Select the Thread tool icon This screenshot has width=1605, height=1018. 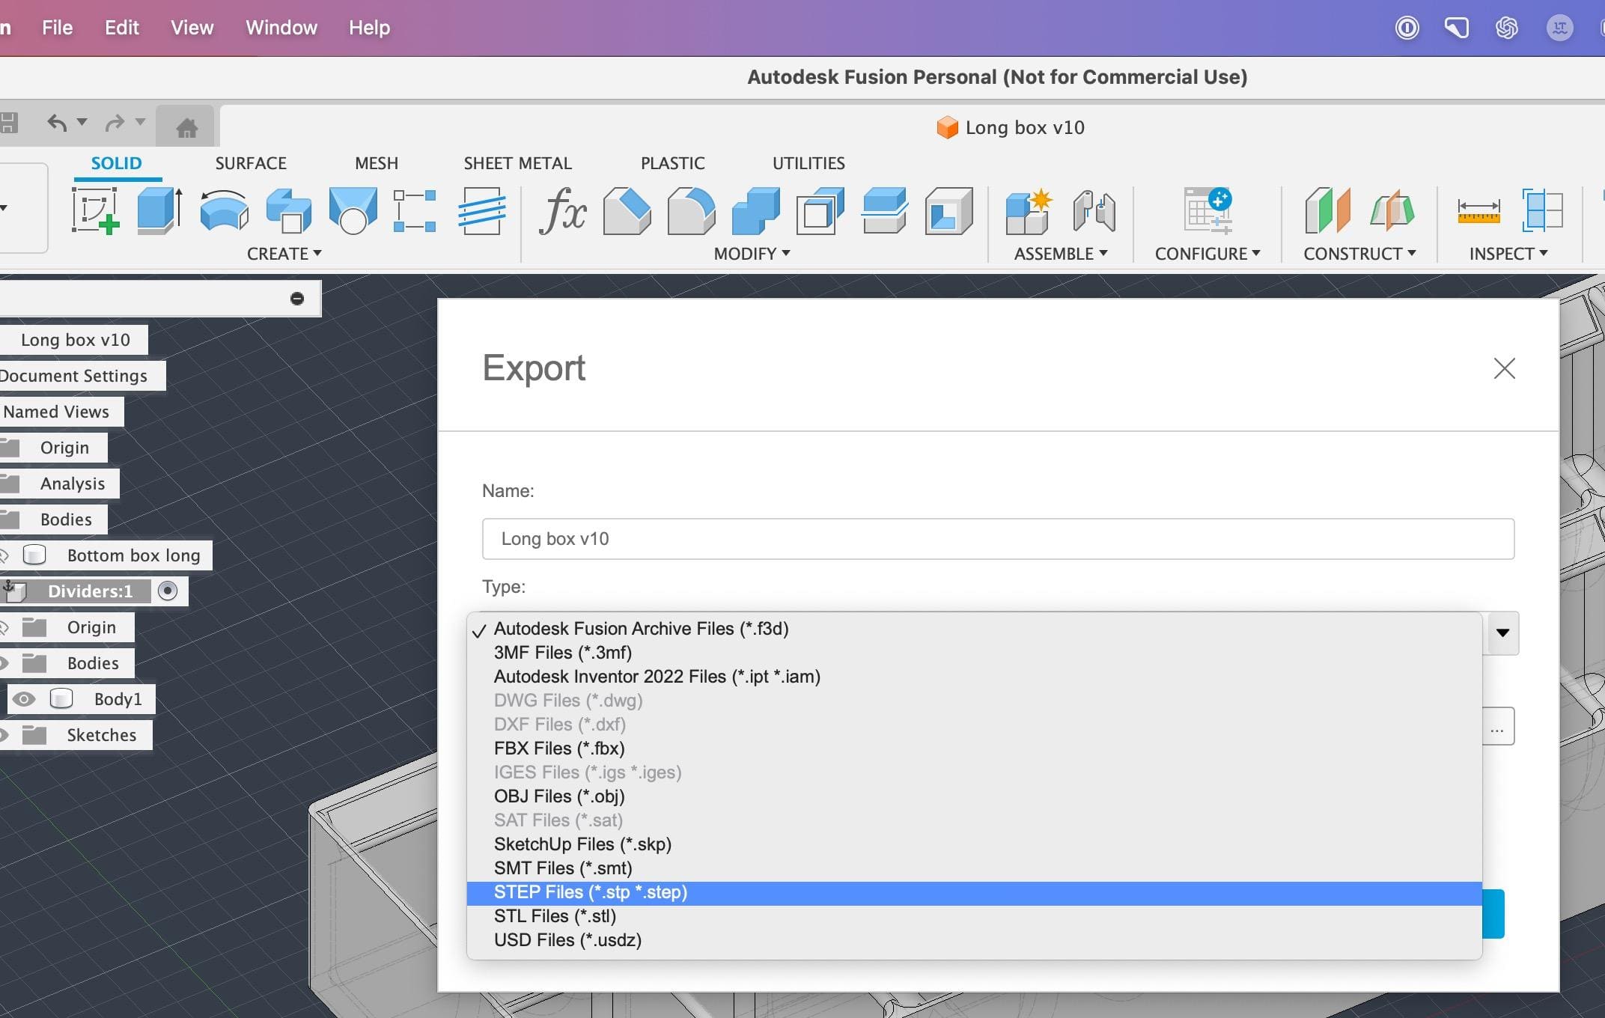click(x=481, y=210)
